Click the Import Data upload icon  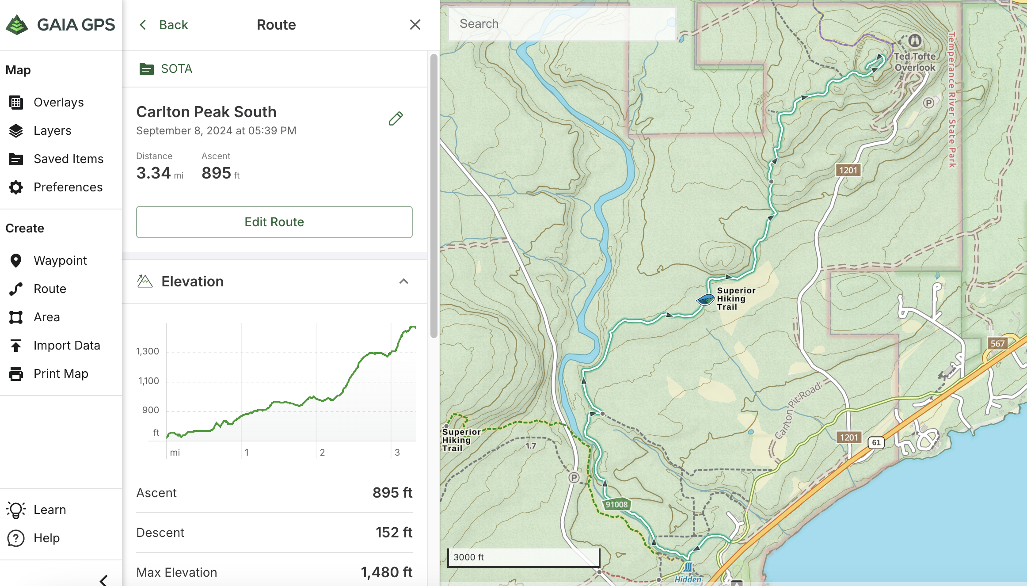coord(16,346)
